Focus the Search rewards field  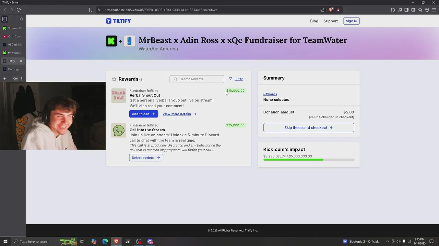pos(197,79)
